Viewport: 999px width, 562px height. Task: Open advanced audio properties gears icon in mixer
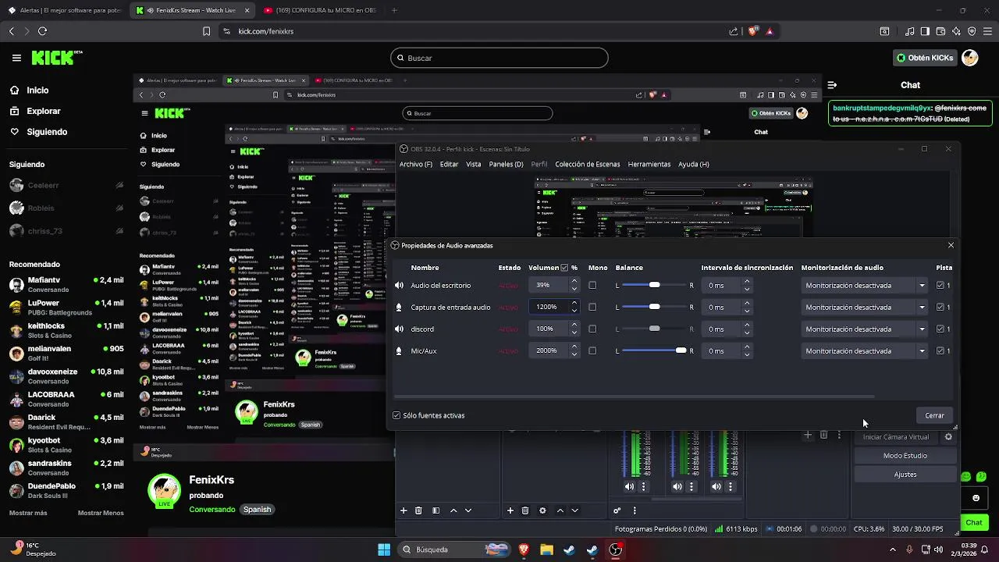click(x=617, y=510)
